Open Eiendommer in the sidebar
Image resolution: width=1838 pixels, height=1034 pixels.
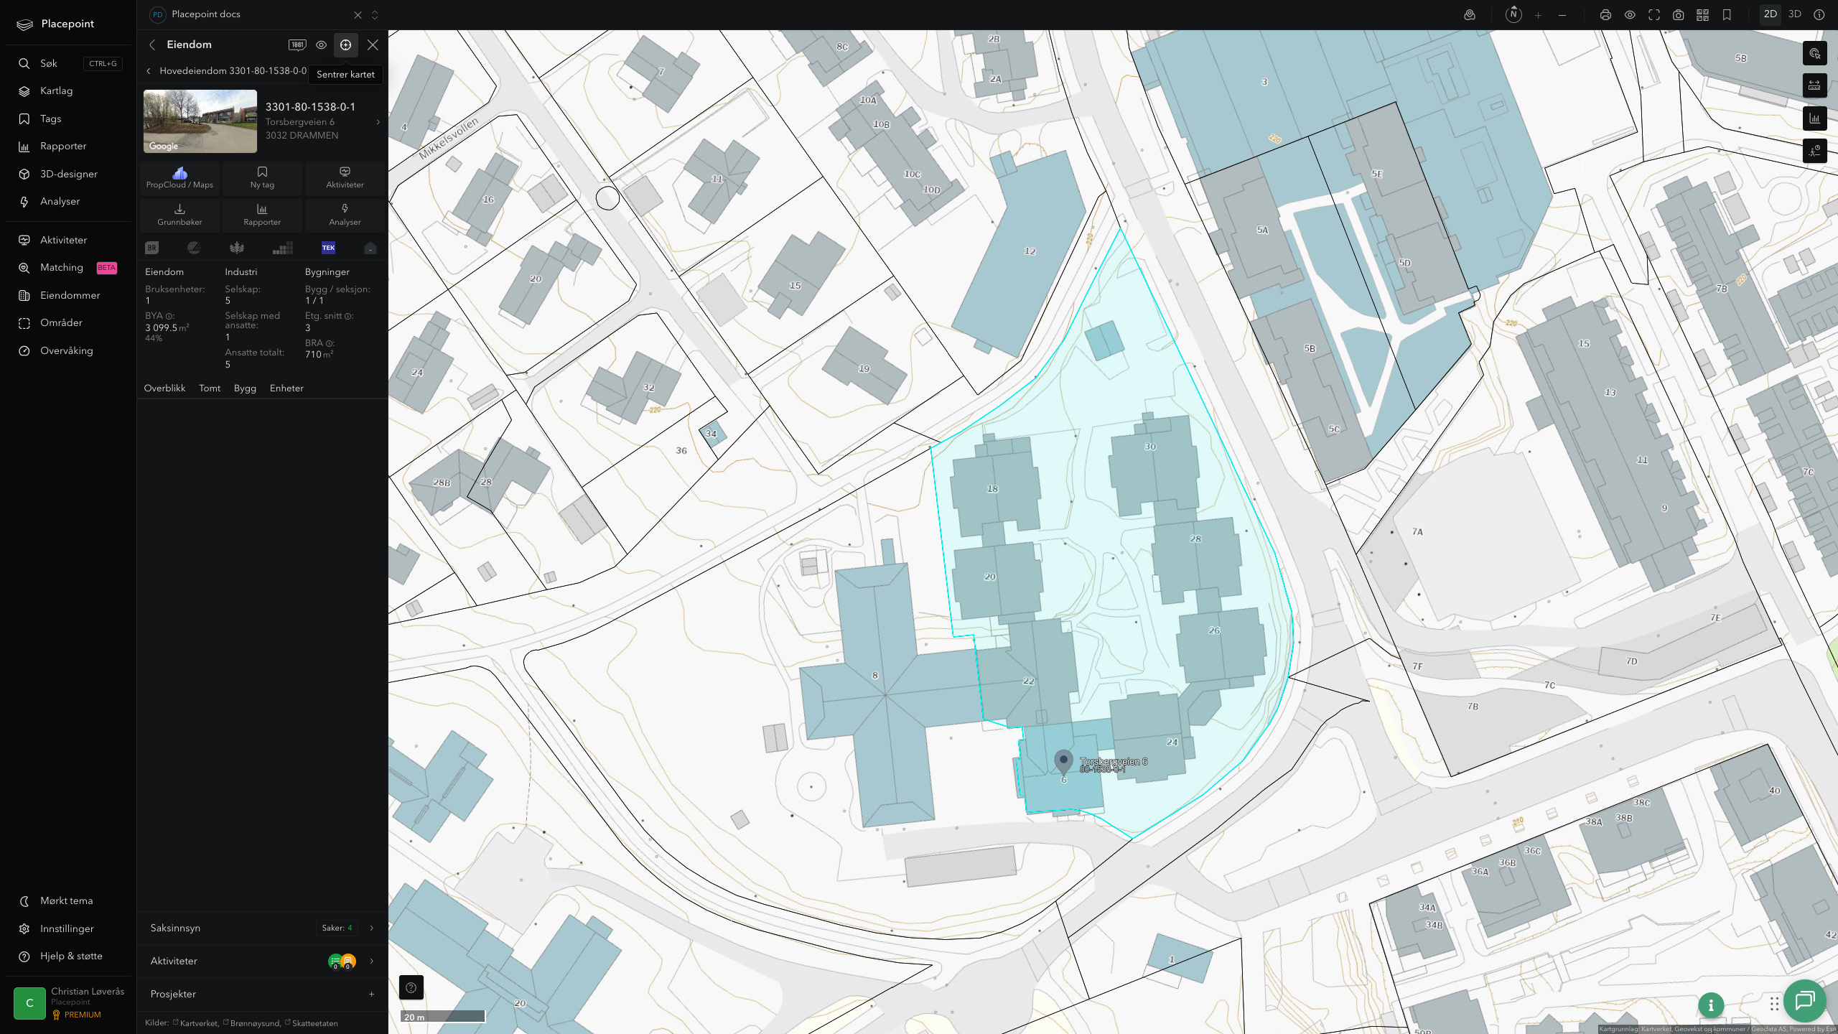(x=70, y=295)
